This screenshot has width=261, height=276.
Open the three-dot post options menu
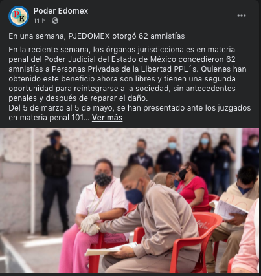pos(242,16)
